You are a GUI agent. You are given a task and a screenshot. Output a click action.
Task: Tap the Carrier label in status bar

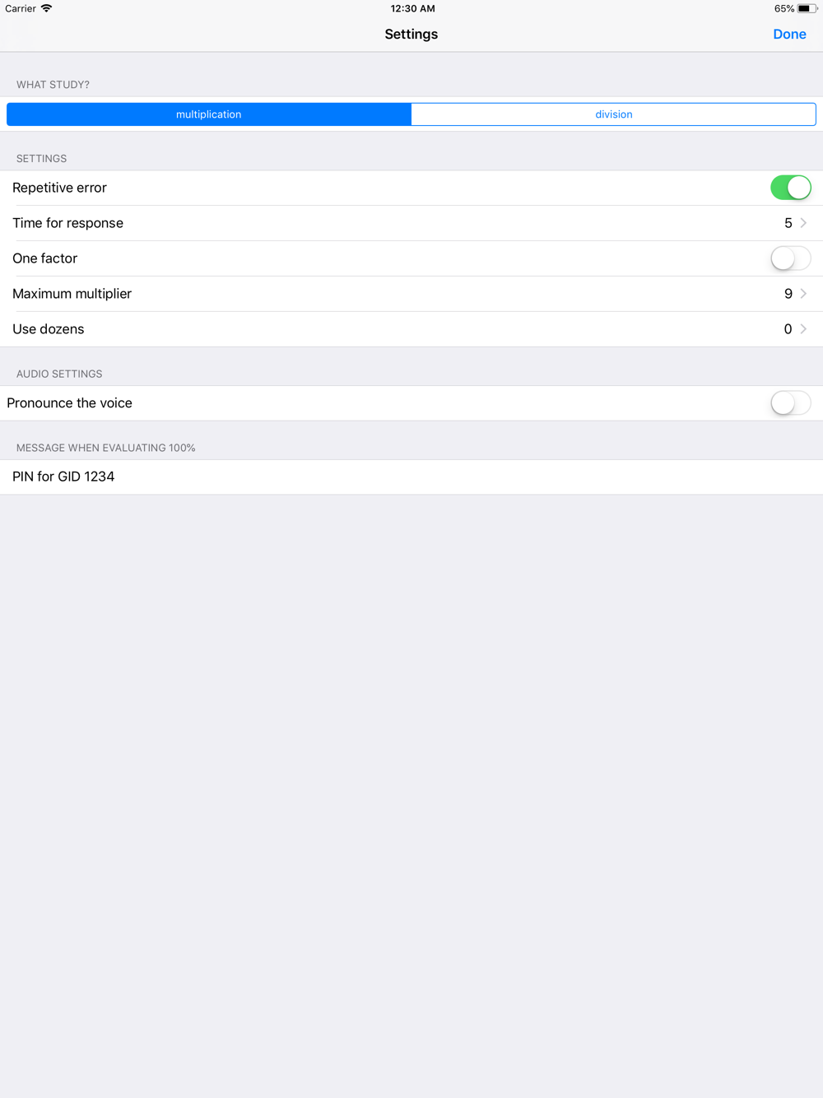click(21, 8)
